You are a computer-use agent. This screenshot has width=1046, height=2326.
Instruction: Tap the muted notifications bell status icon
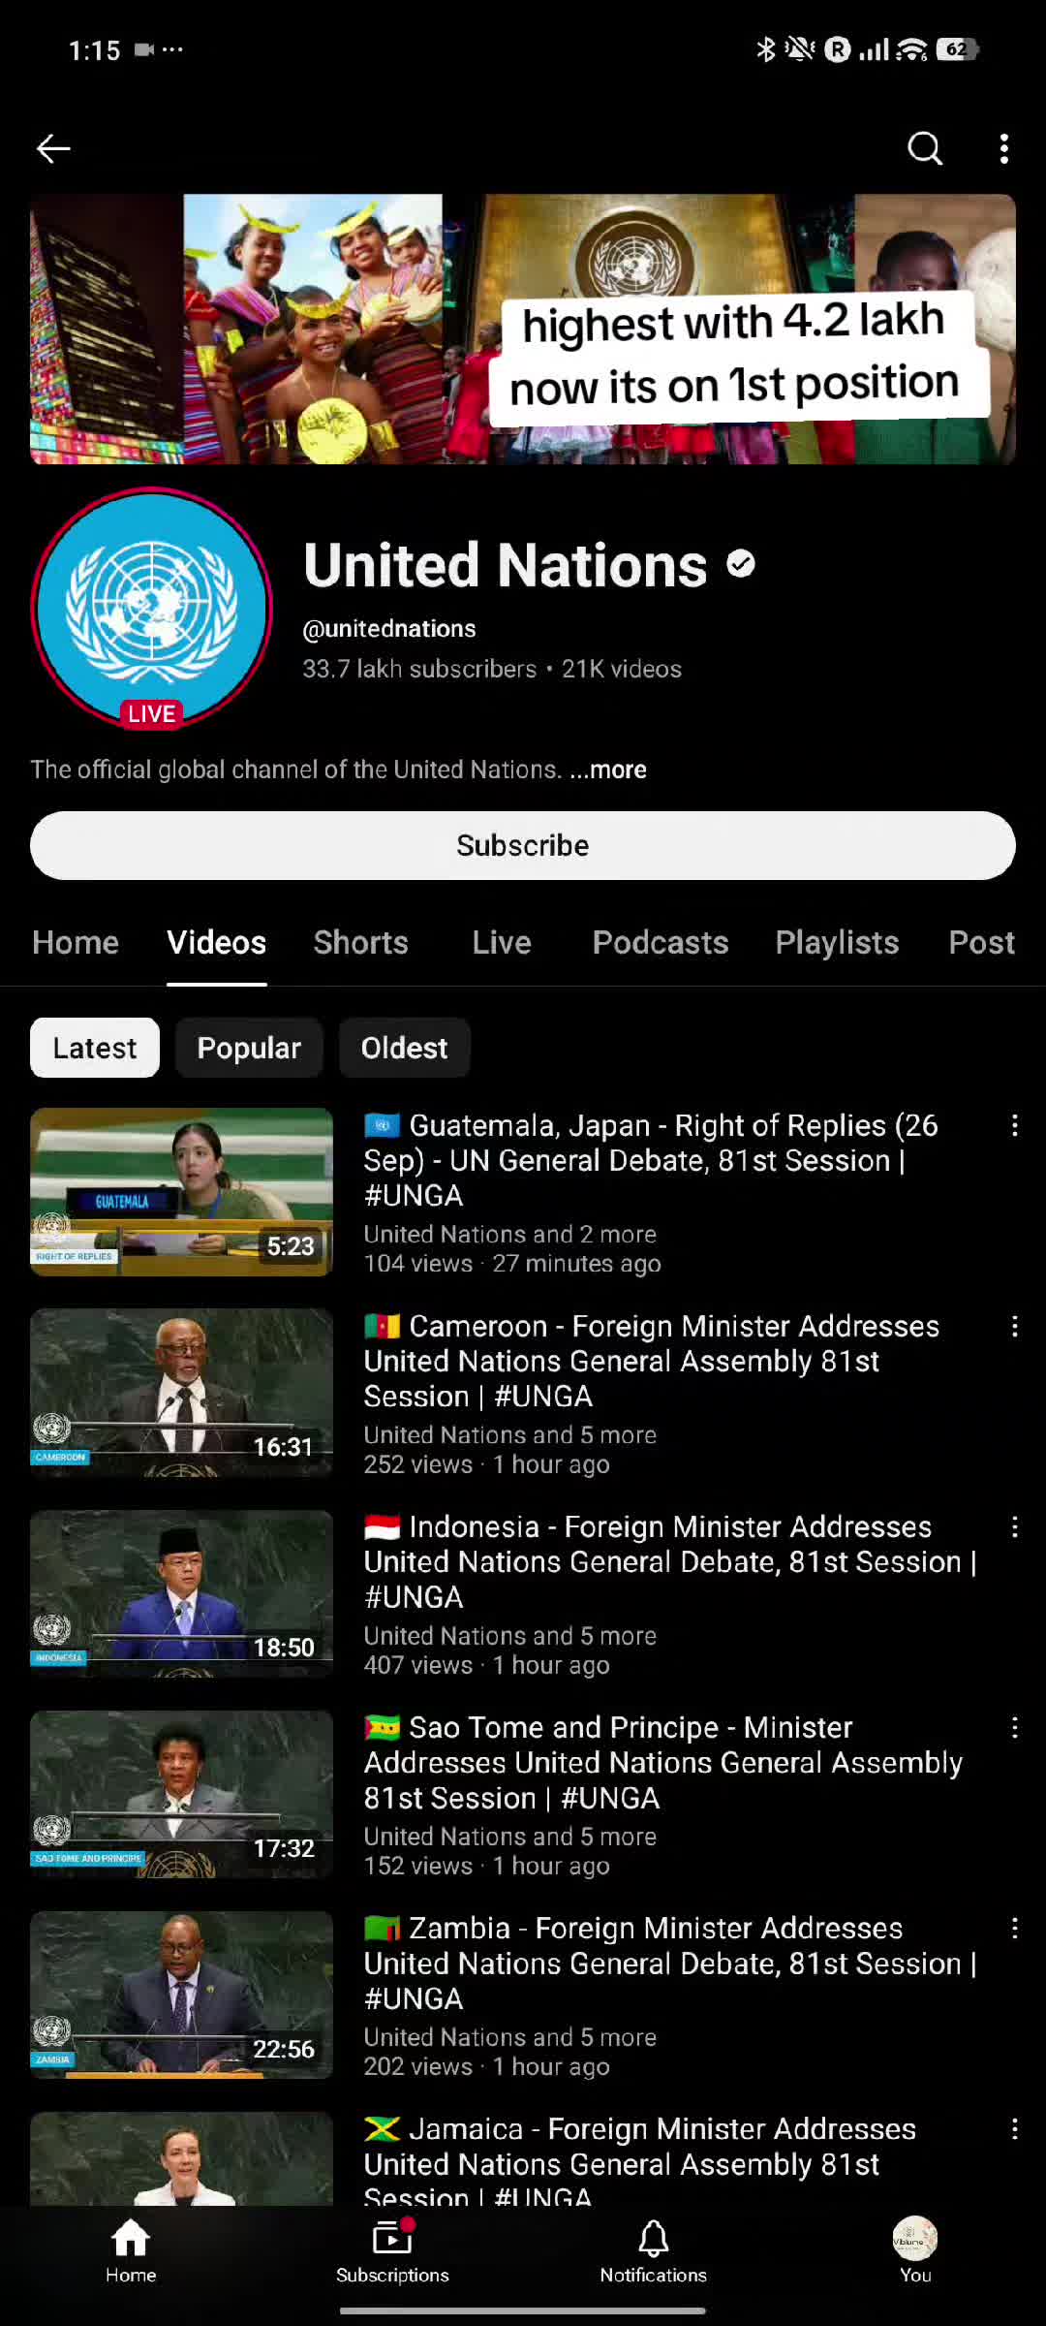800,49
